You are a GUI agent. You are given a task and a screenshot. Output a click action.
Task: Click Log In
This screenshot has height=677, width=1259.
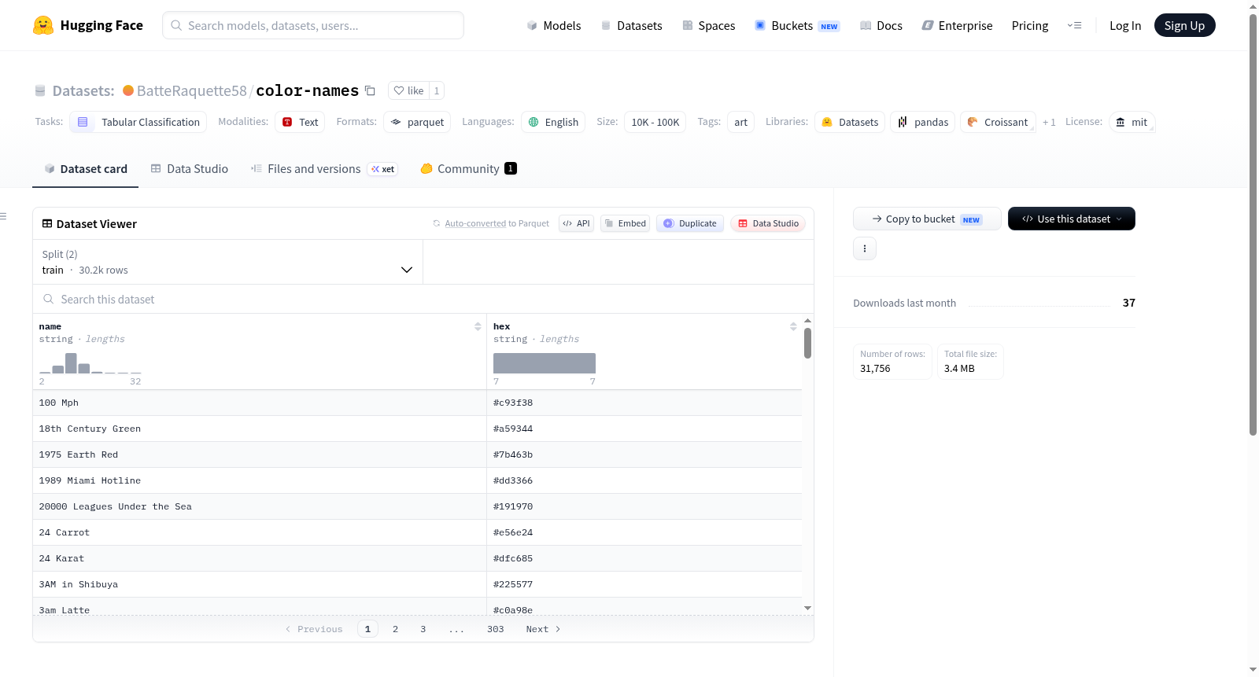1125,25
